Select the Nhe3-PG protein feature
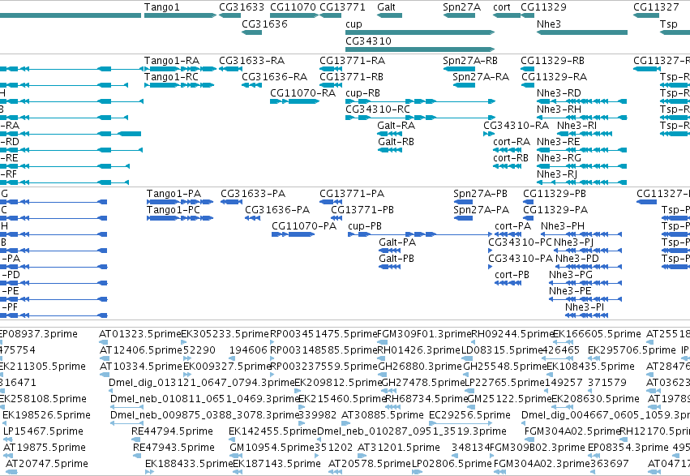Viewport: 690px width, 476px height. pyautogui.click(x=585, y=283)
